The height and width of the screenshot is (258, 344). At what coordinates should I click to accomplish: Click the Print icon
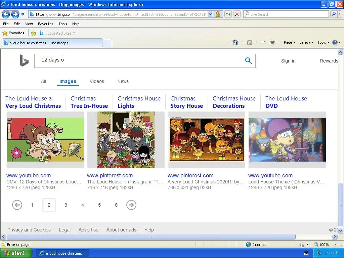point(272,42)
